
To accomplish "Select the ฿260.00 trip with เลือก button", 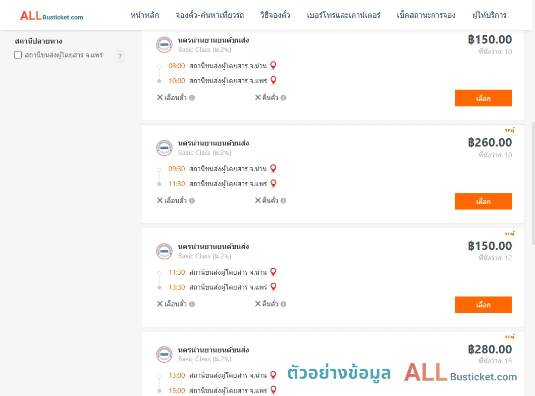I will coord(483,201).
